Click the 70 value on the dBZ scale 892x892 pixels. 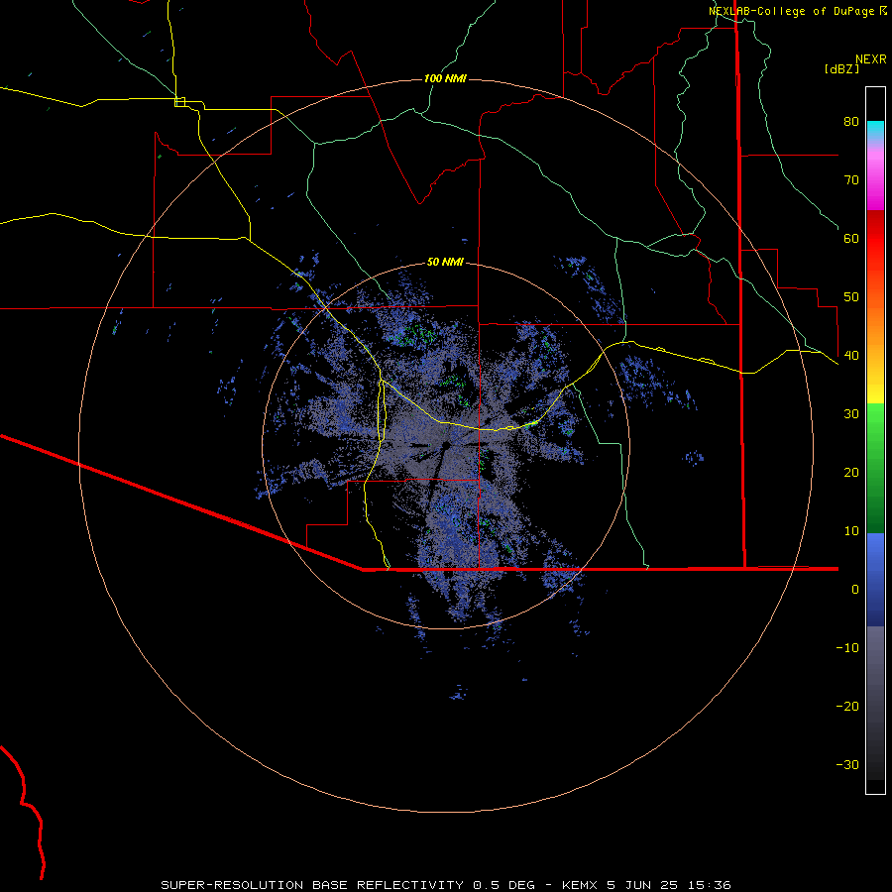pos(851,180)
